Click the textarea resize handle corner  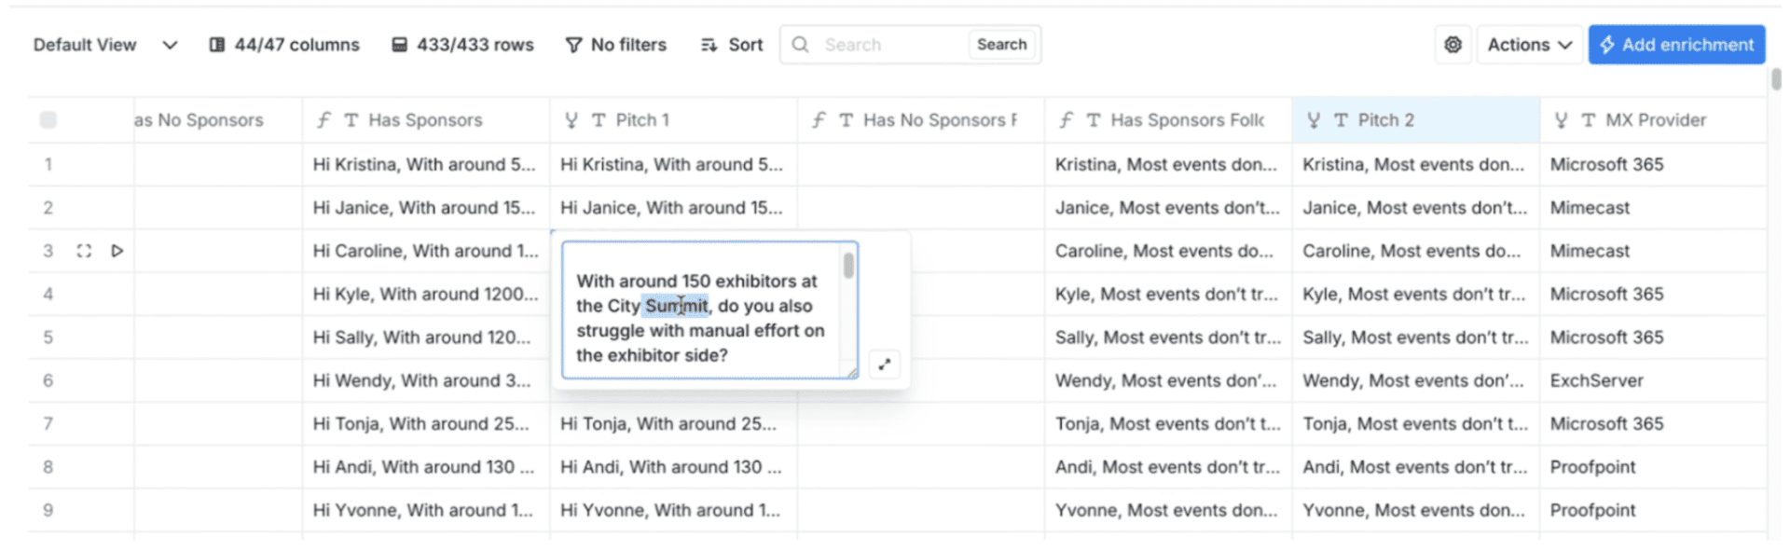(852, 373)
